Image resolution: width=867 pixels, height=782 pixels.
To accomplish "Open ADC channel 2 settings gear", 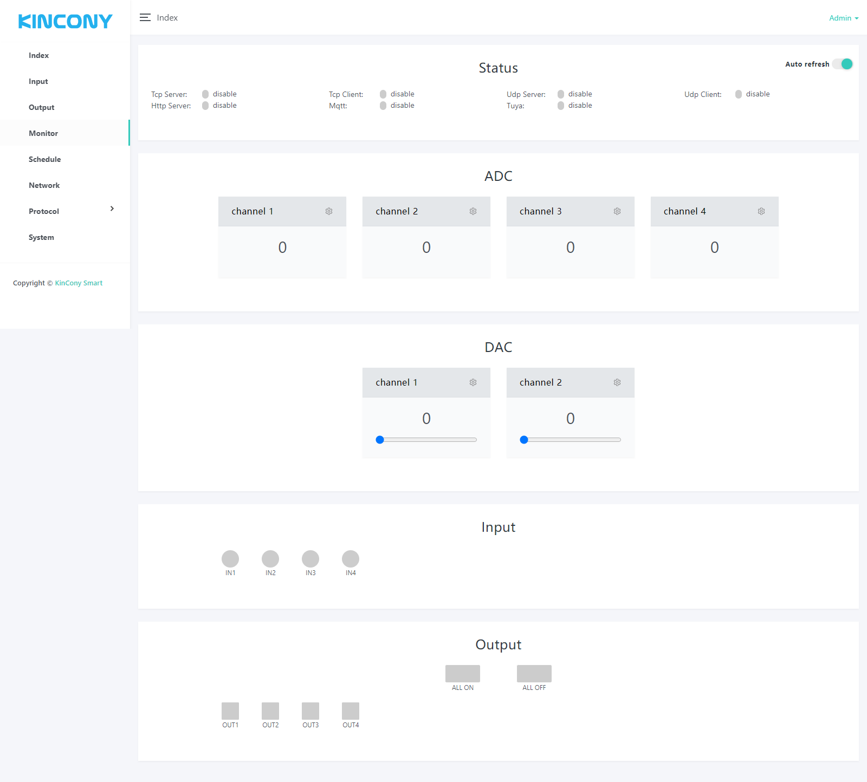I will [473, 211].
